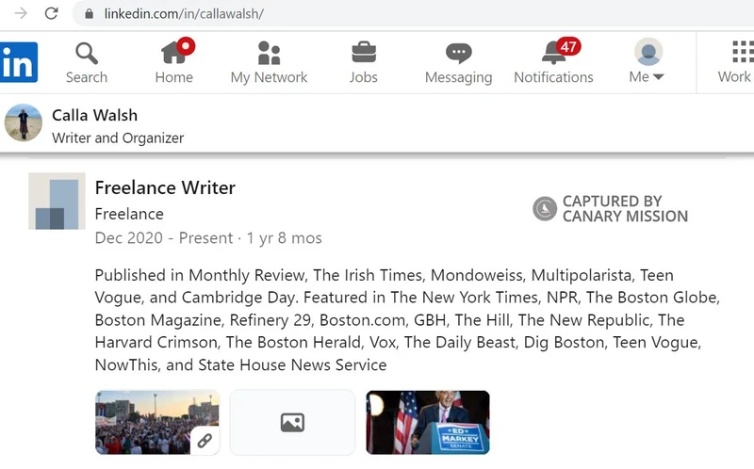Click the 'Freelance' company name text

[x=129, y=214]
